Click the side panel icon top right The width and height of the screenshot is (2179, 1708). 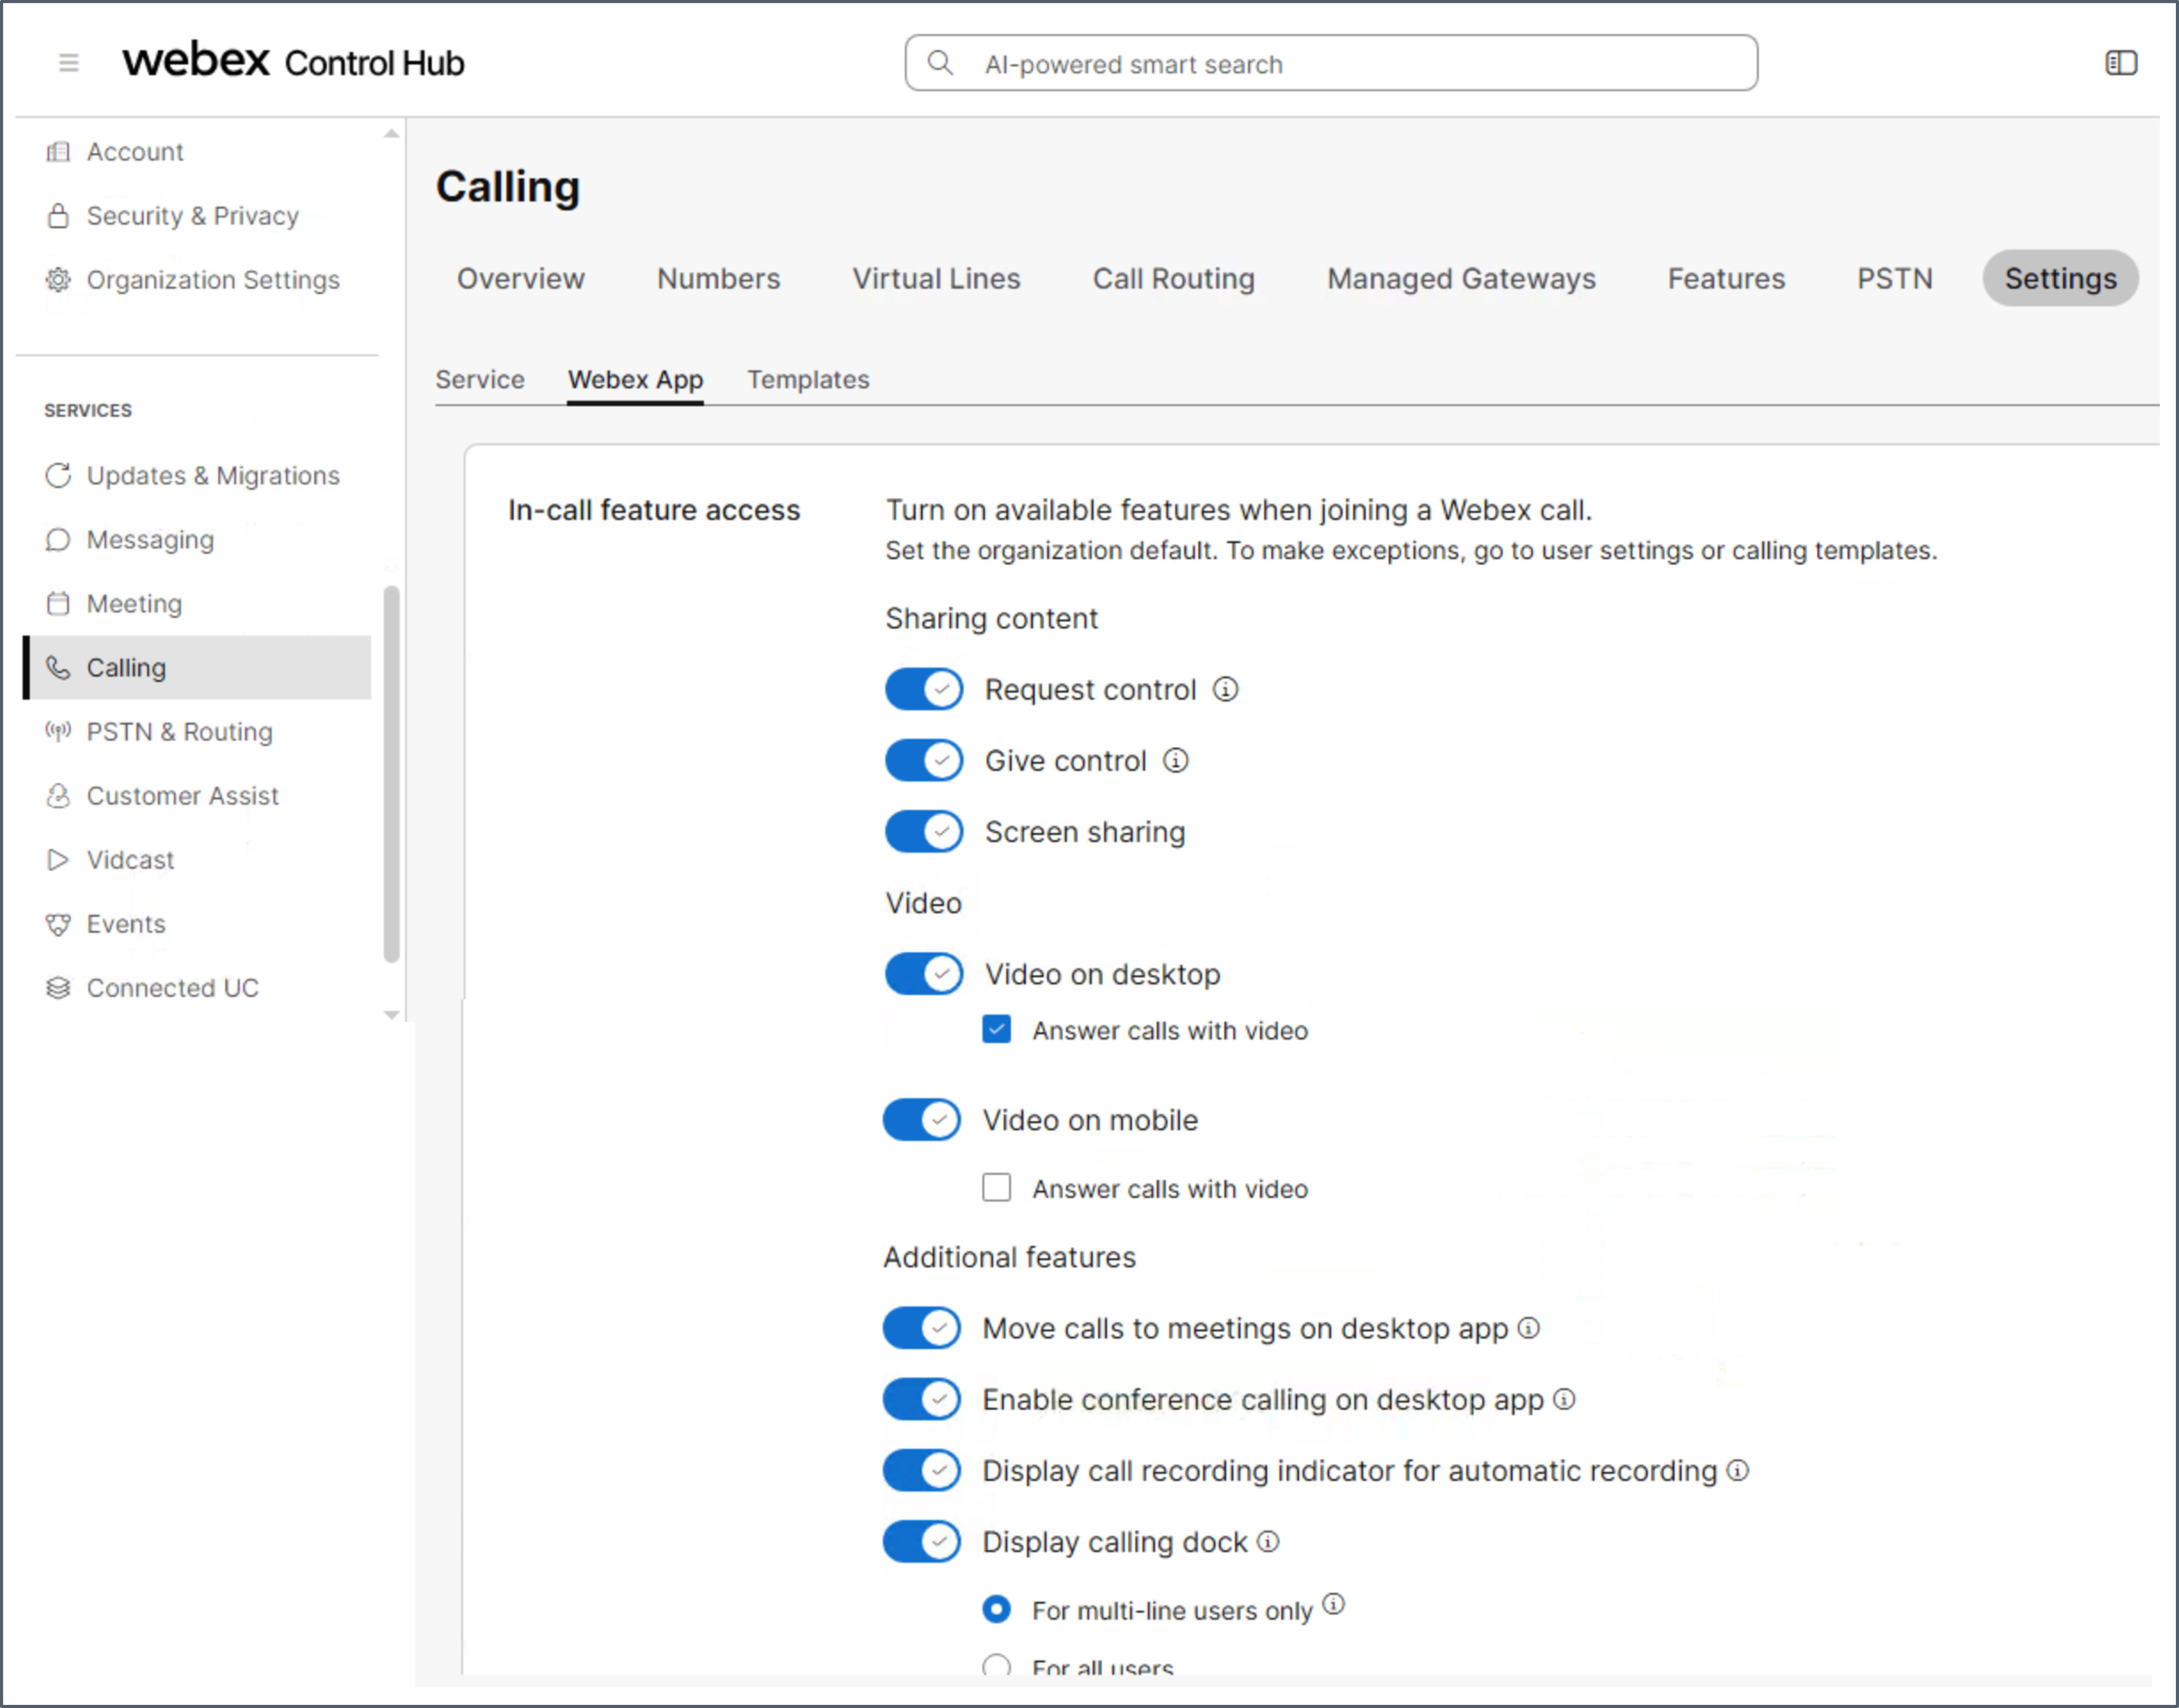pyautogui.click(x=2120, y=63)
